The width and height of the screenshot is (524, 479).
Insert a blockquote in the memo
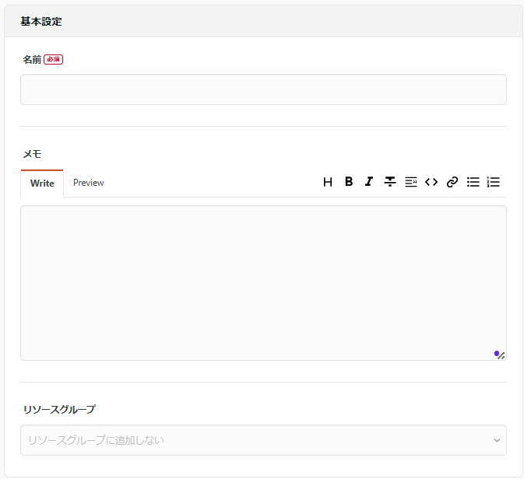tap(410, 182)
